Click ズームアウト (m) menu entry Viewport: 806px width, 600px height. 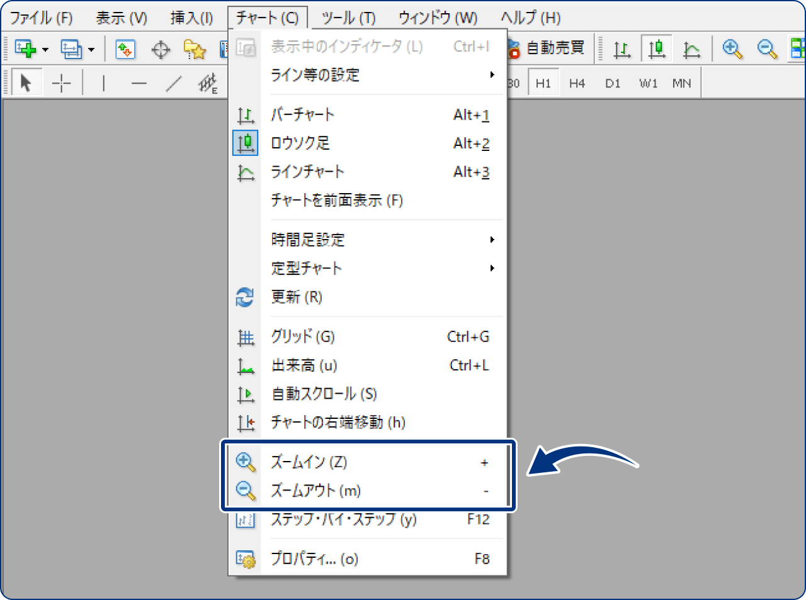(x=368, y=491)
